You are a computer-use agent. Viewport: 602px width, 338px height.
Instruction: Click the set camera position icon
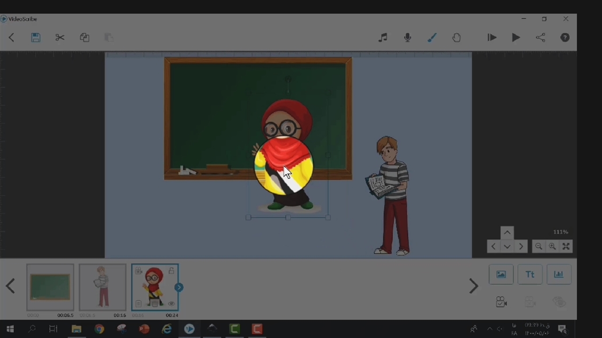point(501,302)
